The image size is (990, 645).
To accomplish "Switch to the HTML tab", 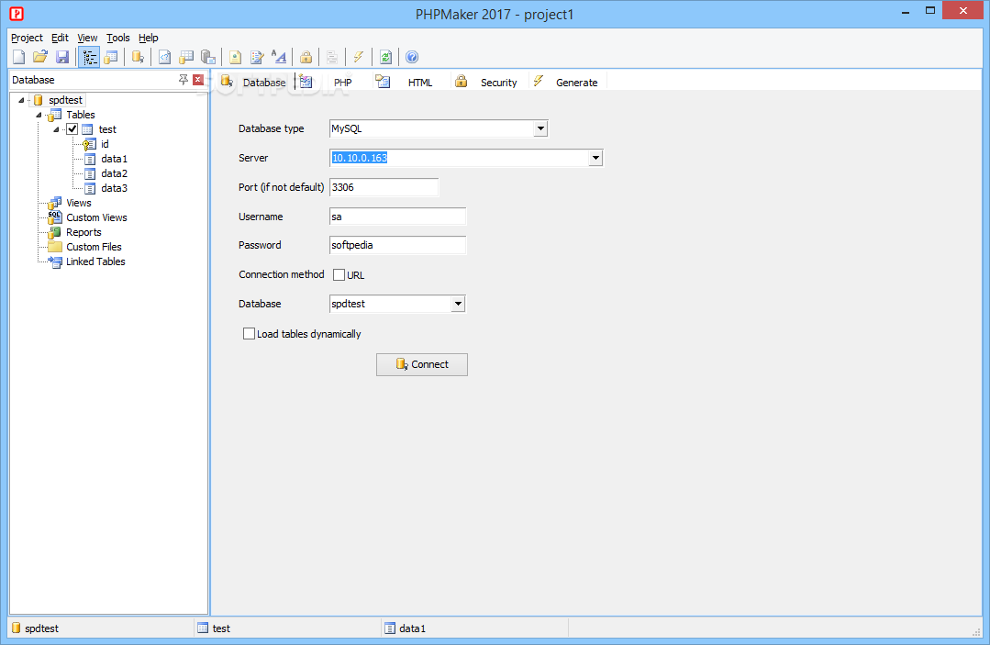I will [x=420, y=83].
